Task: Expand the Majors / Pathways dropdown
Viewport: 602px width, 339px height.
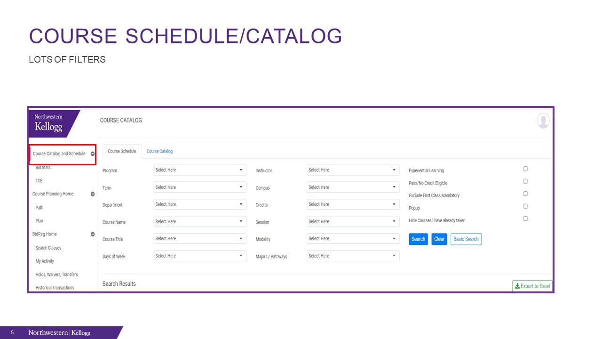Action: [x=353, y=256]
